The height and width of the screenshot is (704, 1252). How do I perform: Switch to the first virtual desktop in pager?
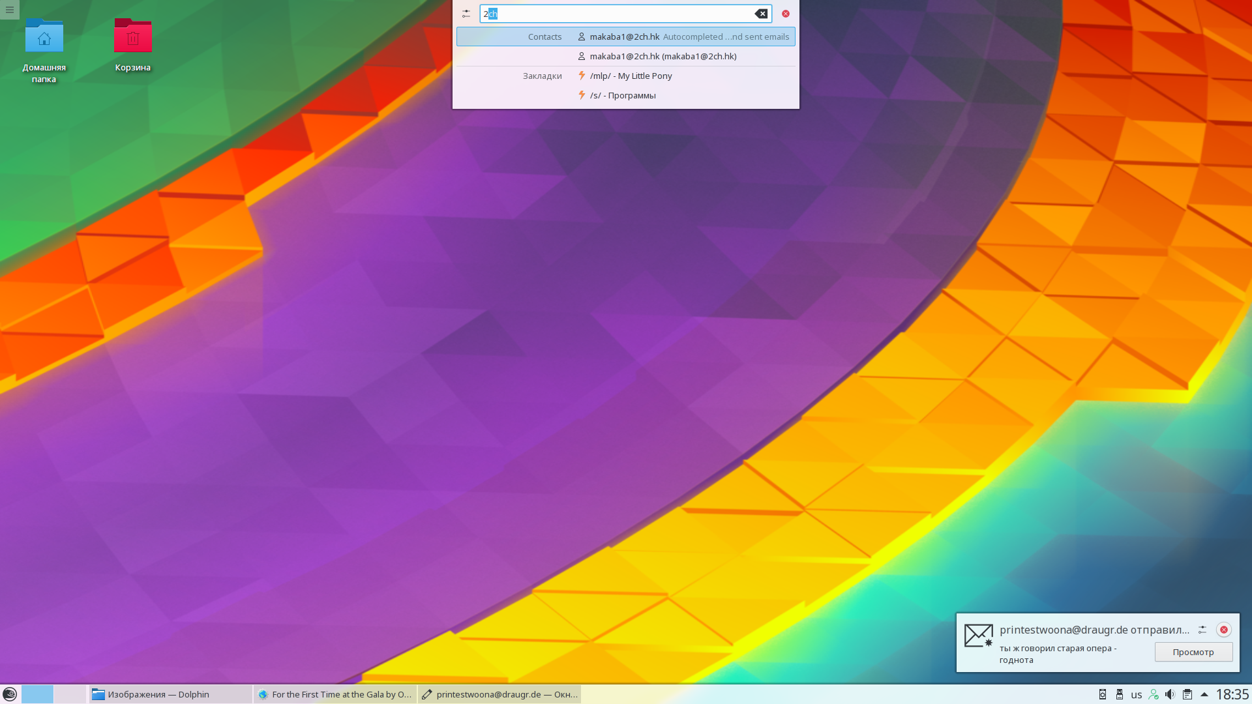coord(37,694)
